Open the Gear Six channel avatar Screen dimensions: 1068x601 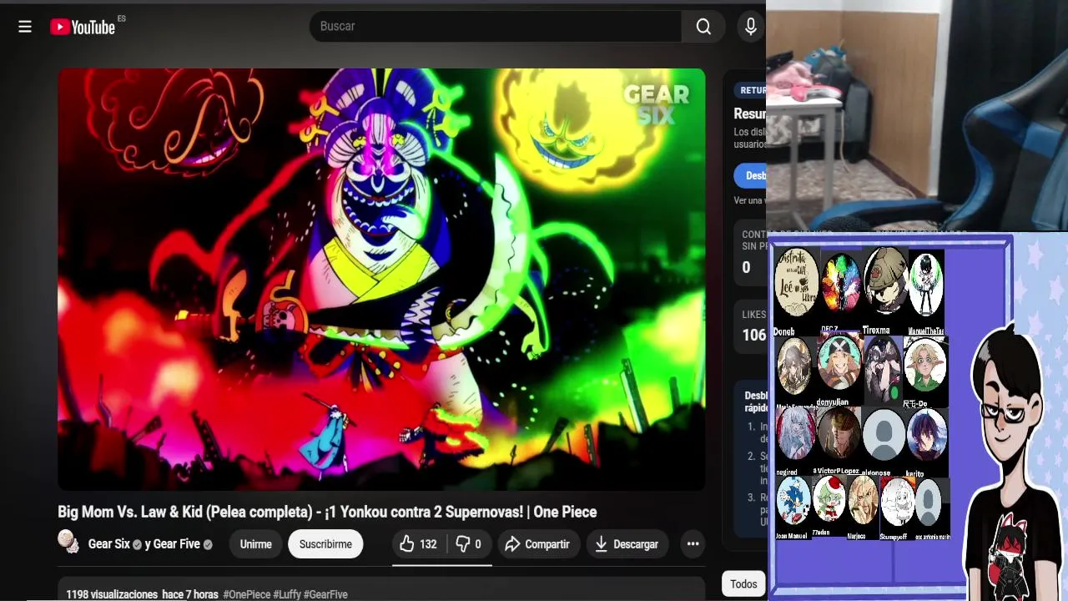pyautogui.click(x=68, y=542)
